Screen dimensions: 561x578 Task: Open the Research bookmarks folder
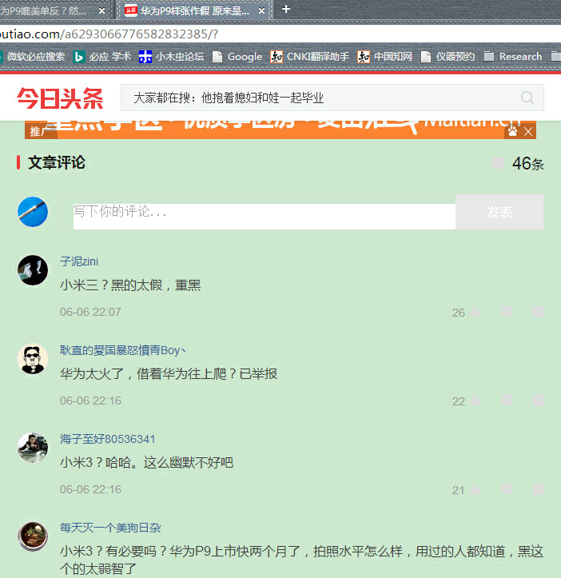513,57
